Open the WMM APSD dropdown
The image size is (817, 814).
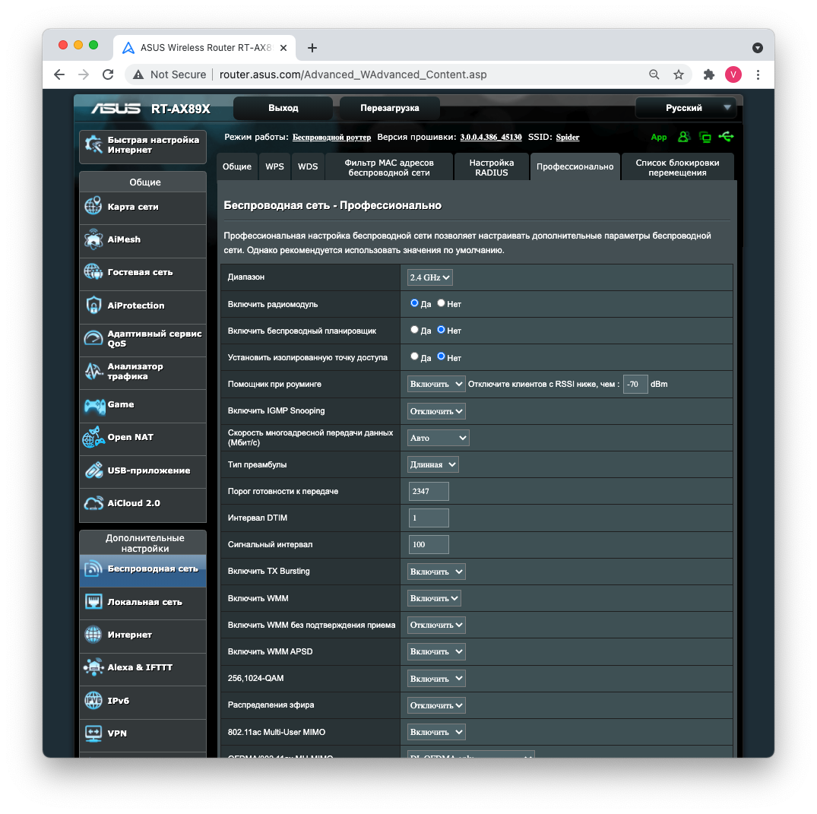[x=436, y=651]
